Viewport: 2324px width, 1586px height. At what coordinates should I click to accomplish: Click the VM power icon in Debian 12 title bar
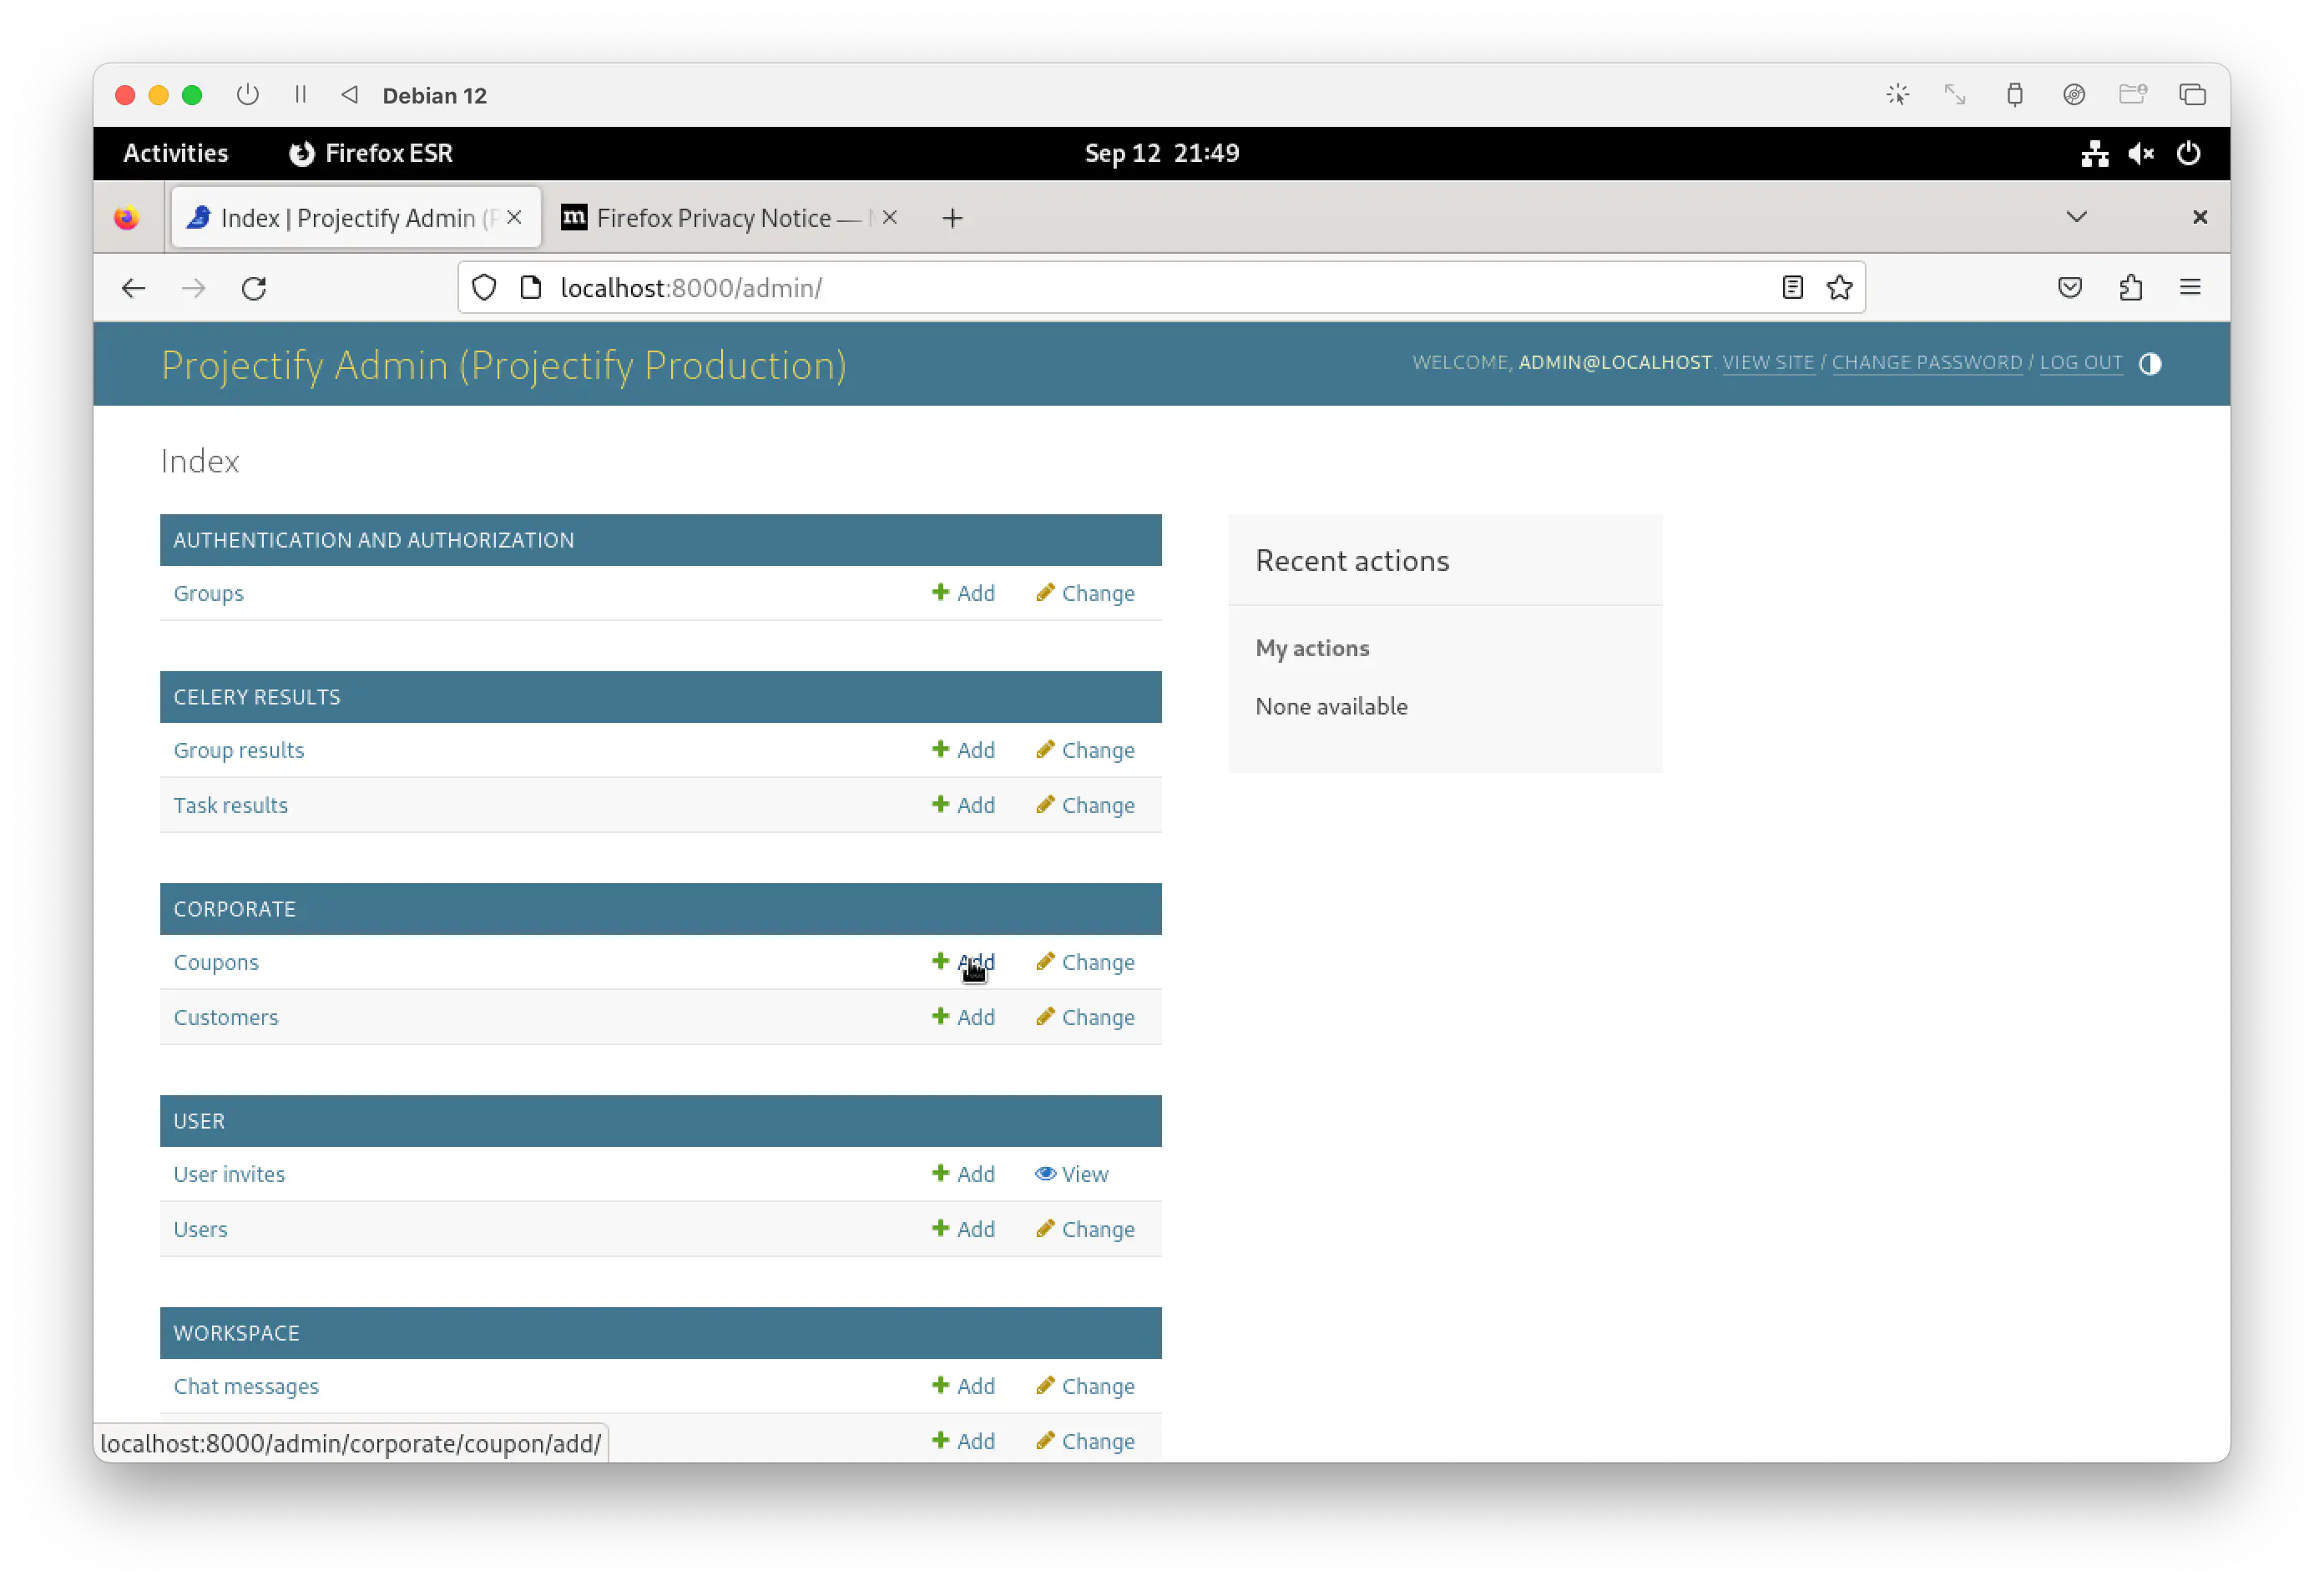coord(247,95)
